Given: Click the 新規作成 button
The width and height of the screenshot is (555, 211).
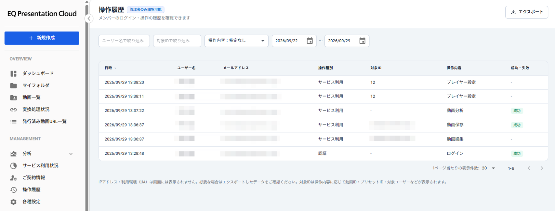Looking at the screenshot, I should coord(42,38).
